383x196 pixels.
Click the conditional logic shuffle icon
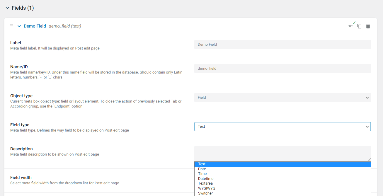[350, 26]
